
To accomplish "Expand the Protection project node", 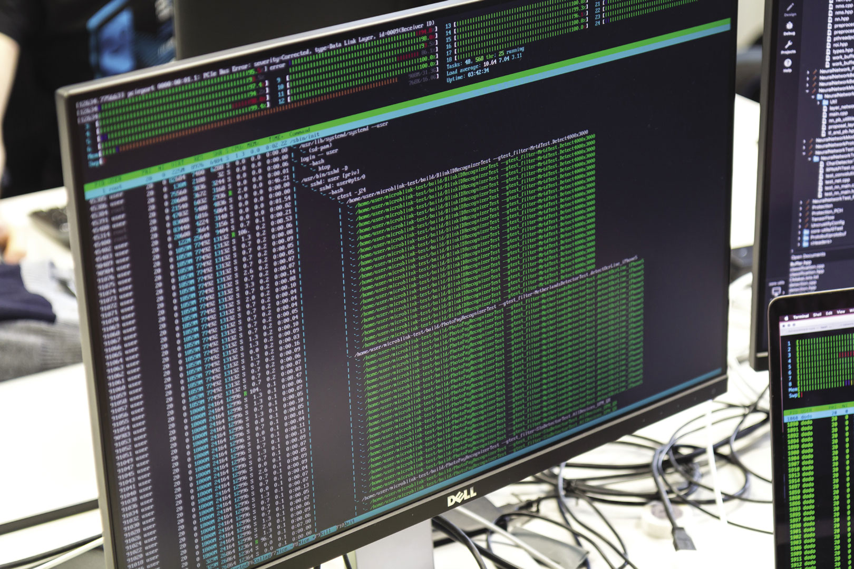I will pos(801,209).
